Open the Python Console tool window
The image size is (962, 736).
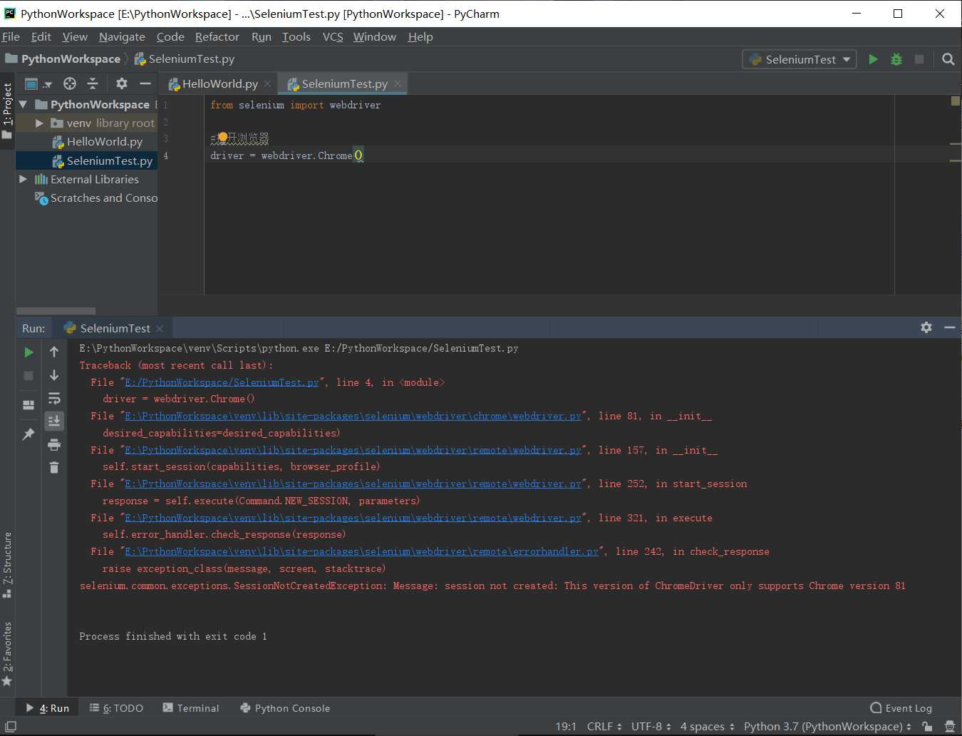pos(285,708)
